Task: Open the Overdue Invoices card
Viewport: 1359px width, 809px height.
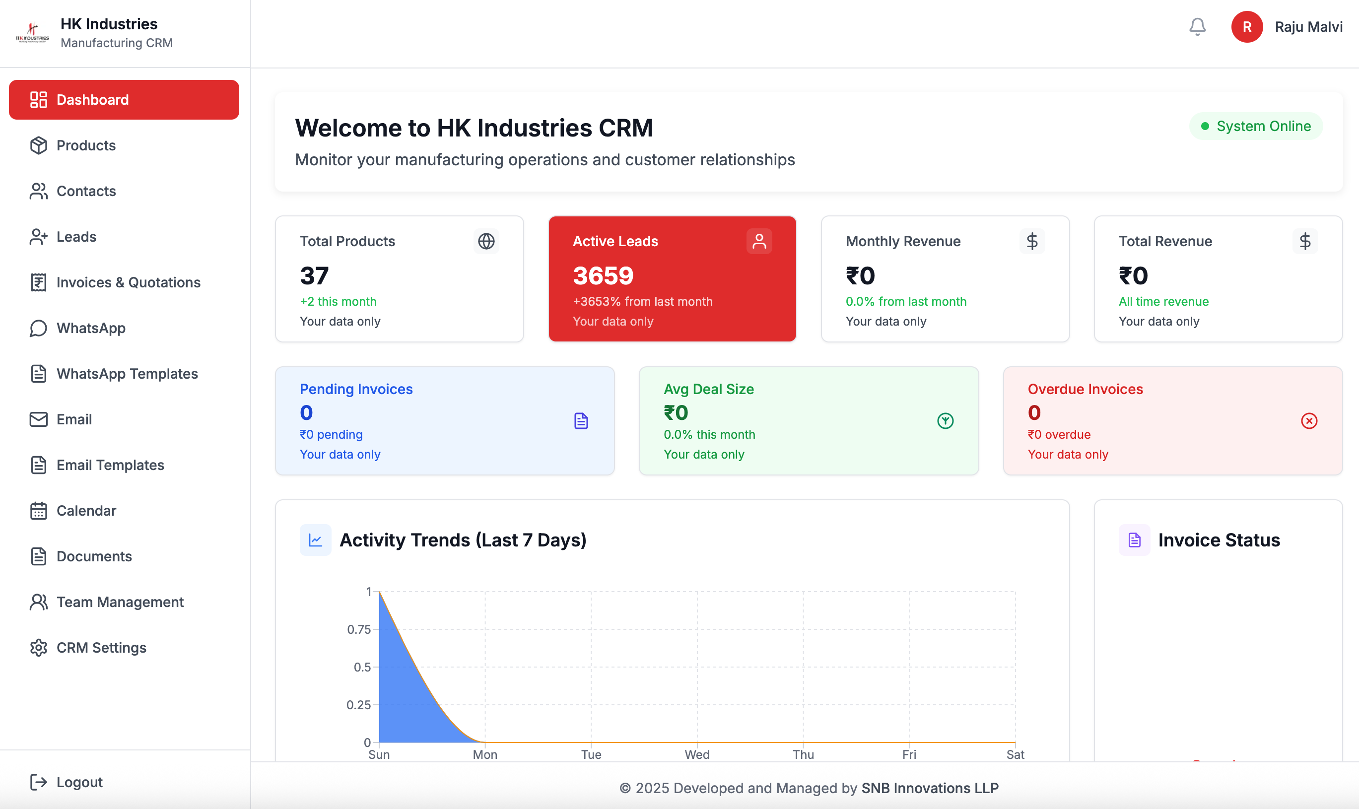Action: tap(1172, 421)
